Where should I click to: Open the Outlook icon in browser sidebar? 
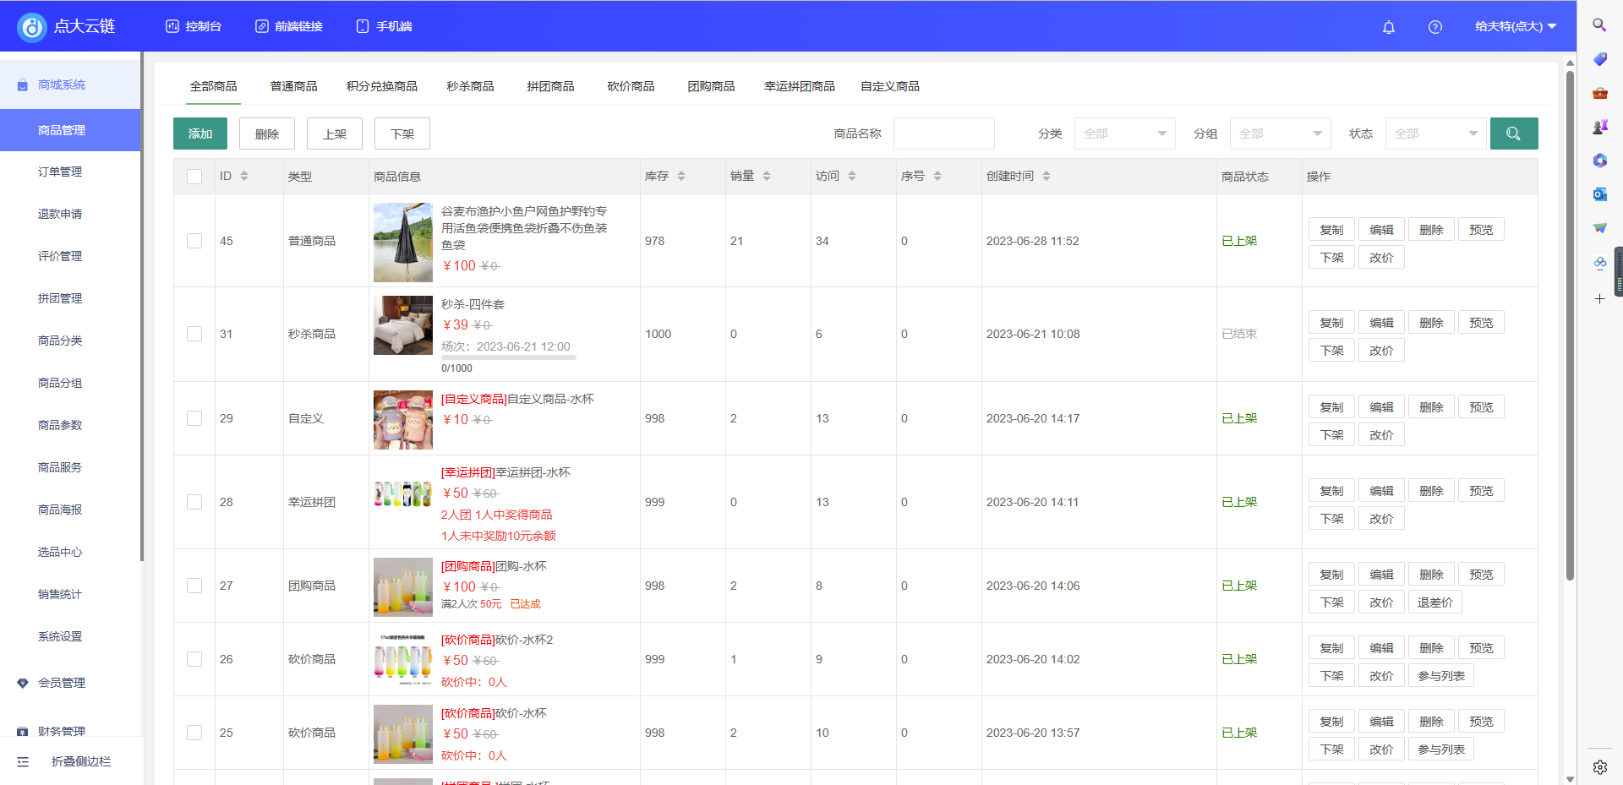coord(1599,194)
